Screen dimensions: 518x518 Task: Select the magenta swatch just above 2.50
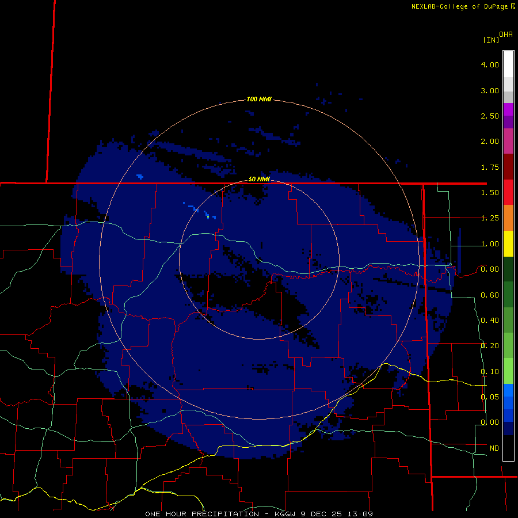click(x=508, y=109)
